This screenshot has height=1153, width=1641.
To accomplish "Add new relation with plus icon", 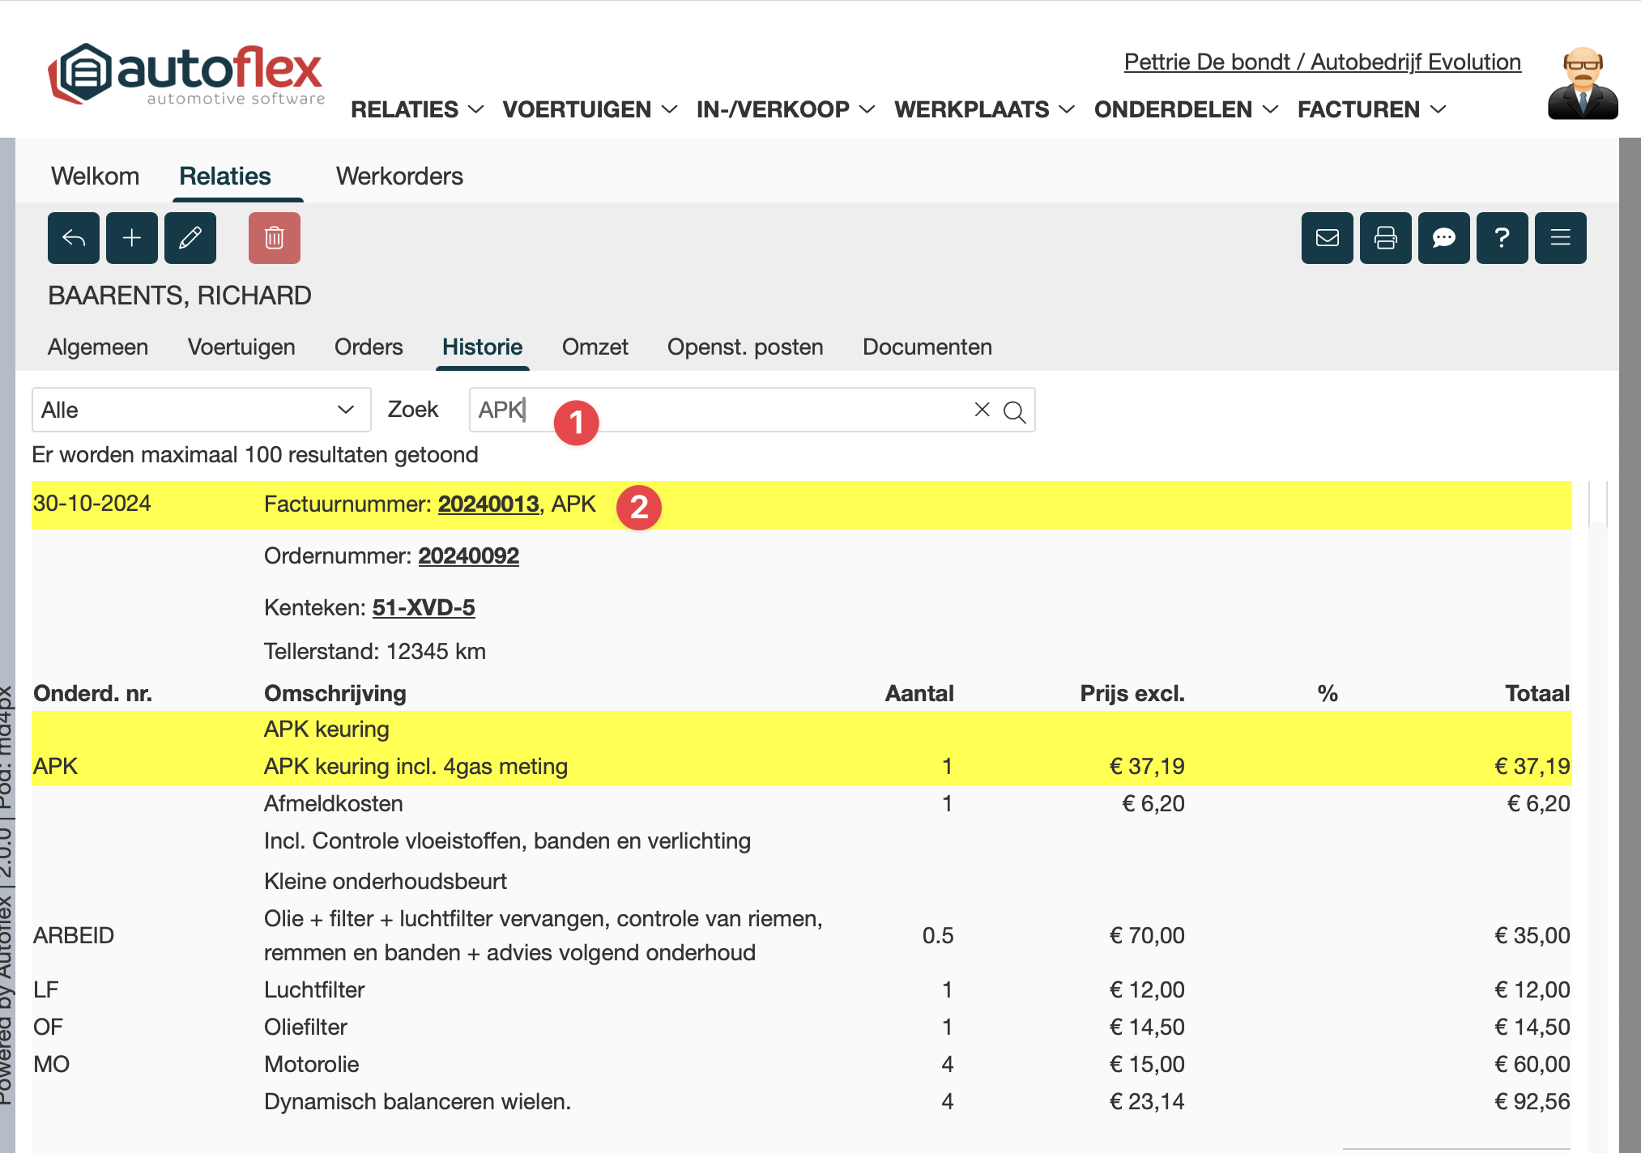I will click(x=132, y=238).
